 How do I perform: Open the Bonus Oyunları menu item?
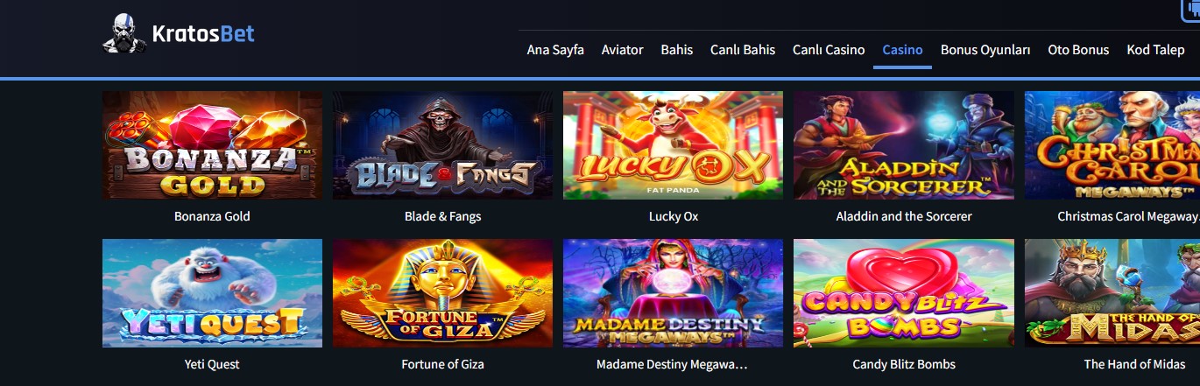click(x=985, y=50)
